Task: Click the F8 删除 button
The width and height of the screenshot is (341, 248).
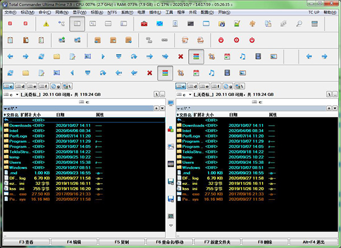Action: (265, 242)
